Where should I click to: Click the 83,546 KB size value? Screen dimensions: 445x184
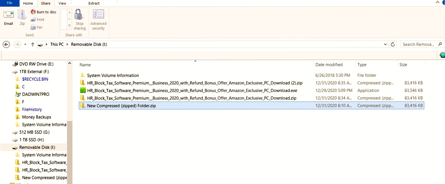point(414,90)
